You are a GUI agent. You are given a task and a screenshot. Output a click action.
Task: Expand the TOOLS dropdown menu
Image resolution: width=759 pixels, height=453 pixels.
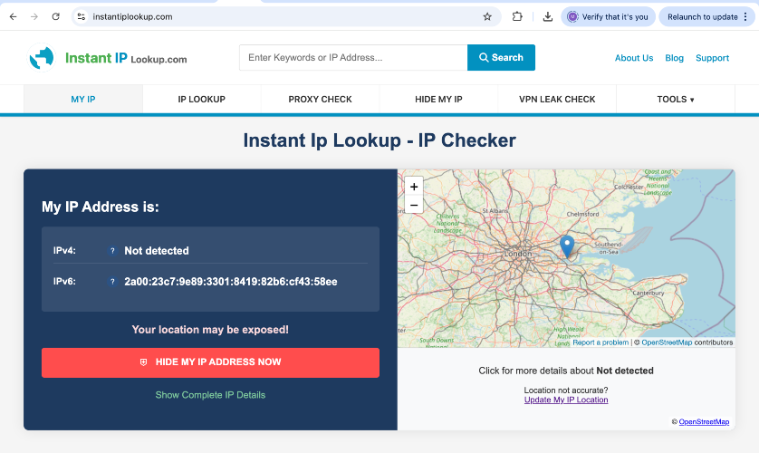676,100
